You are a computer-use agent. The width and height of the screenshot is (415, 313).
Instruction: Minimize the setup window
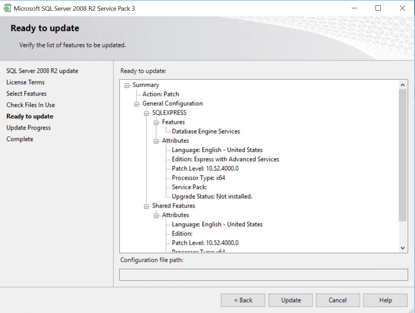[354, 8]
